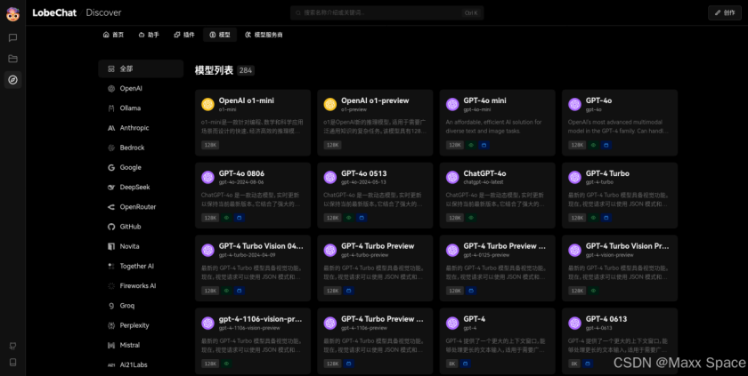Click the gpt-4o-2024-08-06 model ID text
Viewport: 748px width, 376px height.
coord(241,182)
